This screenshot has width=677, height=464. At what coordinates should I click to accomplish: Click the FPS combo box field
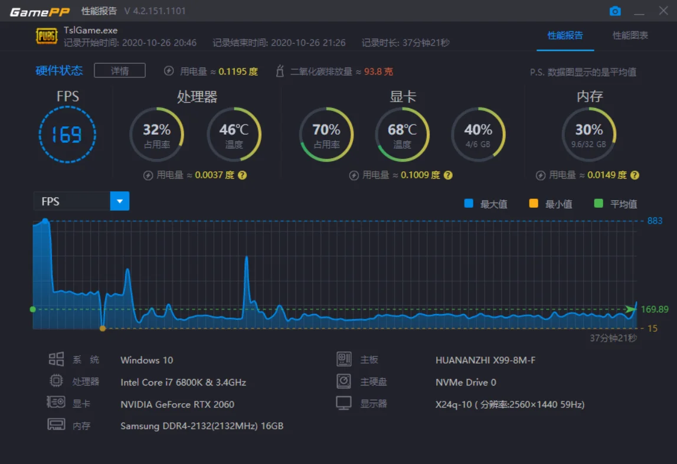click(x=81, y=201)
